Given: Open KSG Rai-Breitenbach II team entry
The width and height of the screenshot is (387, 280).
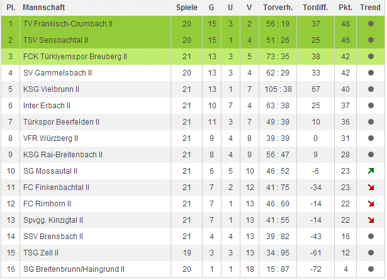Looking at the screenshot, I should (63, 154).
